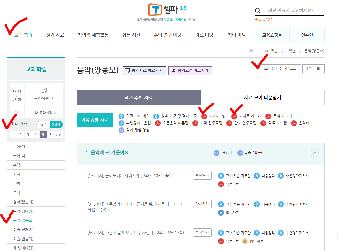The width and height of the screenshot is (338, 251).
Task: Click 차시열기 for 3~5차시 lesson
Action: 202,204
